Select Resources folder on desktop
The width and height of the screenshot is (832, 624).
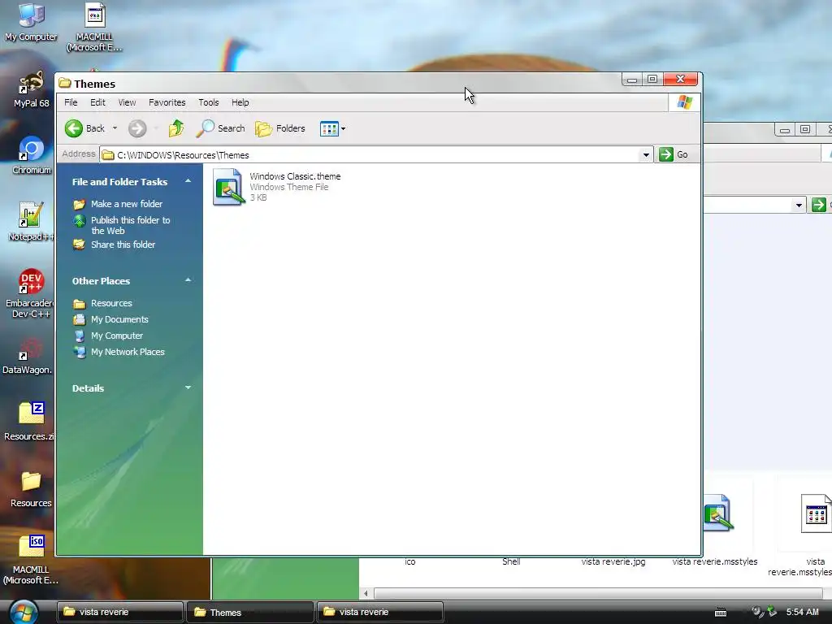(x=31, y=488)
